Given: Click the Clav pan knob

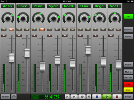Looking at the screenshot, I should (84, 18).
